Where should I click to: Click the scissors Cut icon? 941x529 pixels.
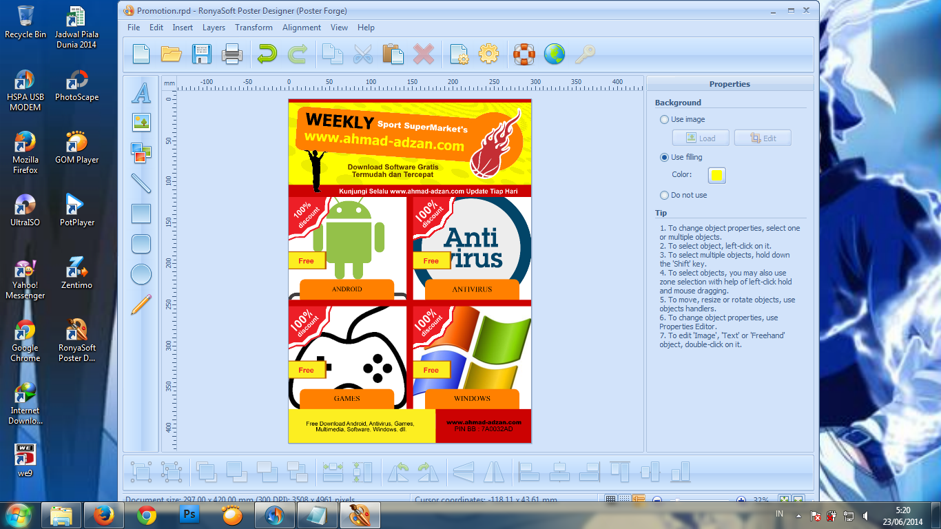[362, 54]
